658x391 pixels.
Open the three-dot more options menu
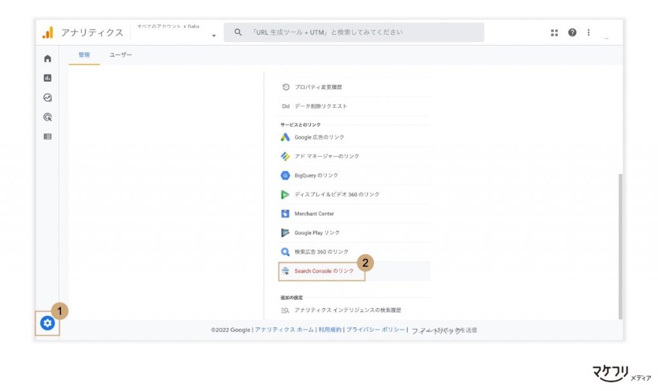point(589,33)
